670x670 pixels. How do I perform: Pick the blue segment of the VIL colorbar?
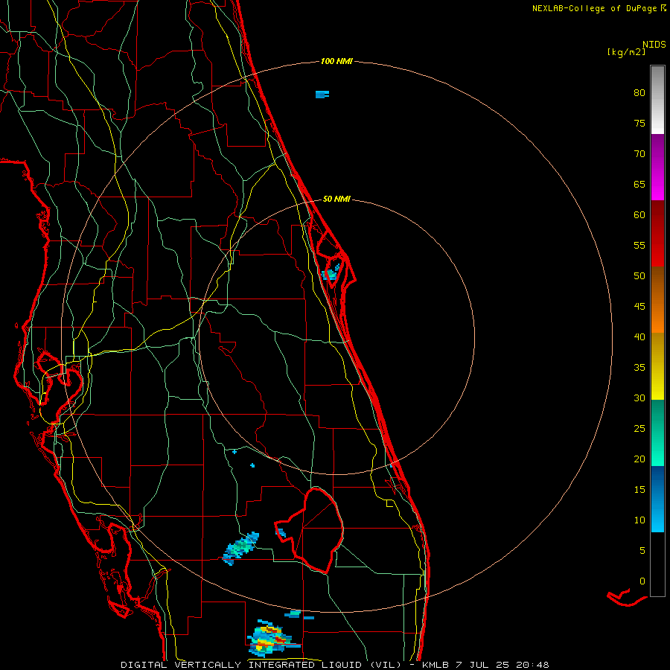pos(657,499)
